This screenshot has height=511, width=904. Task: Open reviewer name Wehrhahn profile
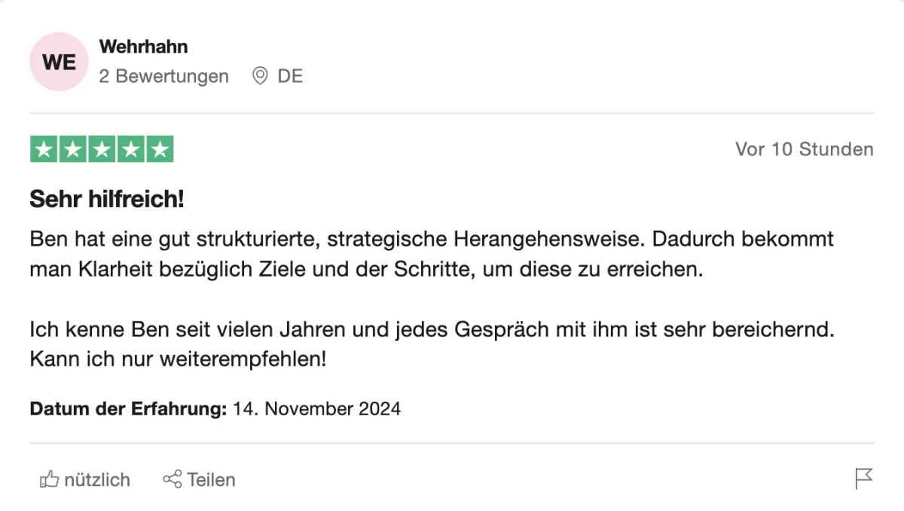[x=143, y=47]
